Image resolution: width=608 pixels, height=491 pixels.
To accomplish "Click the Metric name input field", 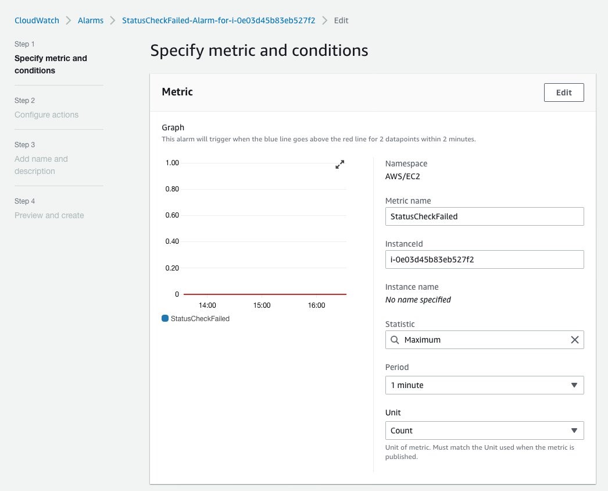I will 484,216.
